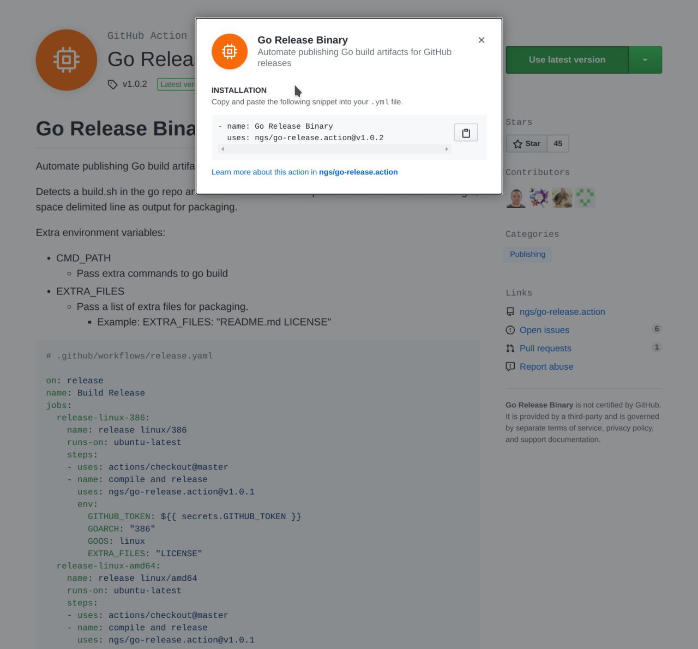Open the version dropdown arrow beside Use latest version
698x649 pixels.
645,59
